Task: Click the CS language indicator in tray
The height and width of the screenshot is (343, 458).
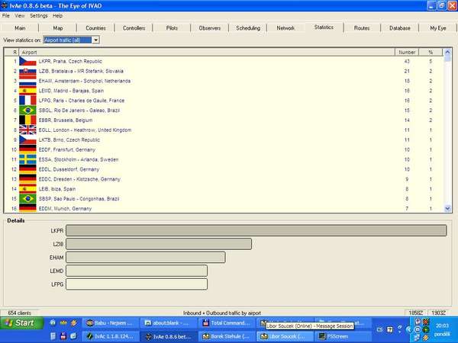Action: pos(379,330)
